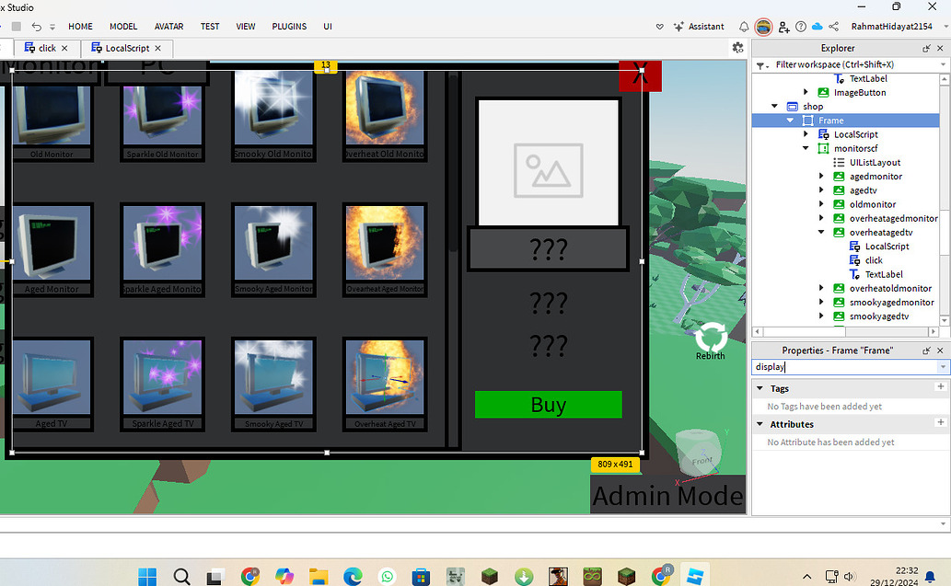Open the TEST ribbon tab
Screen dimensions: 951x586
tap(210, 27)
